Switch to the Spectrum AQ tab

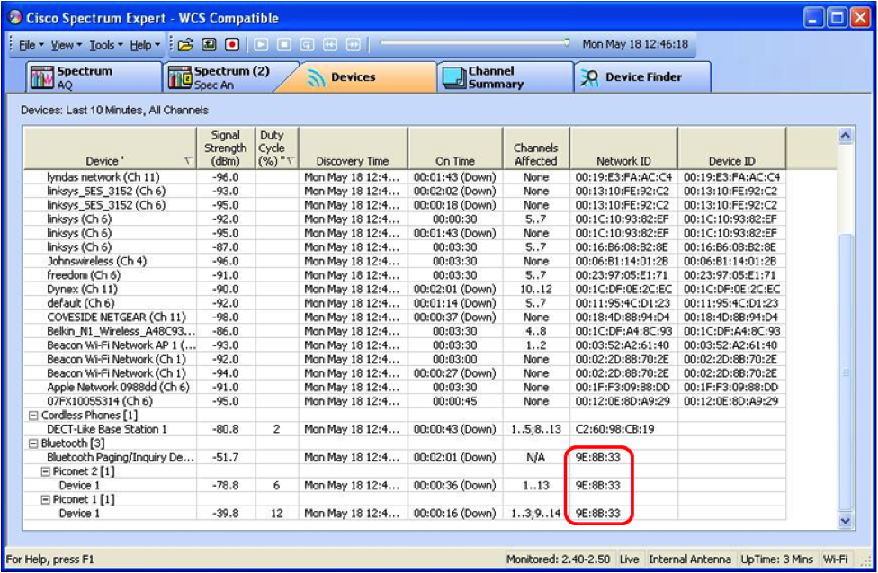click(94, 77)
